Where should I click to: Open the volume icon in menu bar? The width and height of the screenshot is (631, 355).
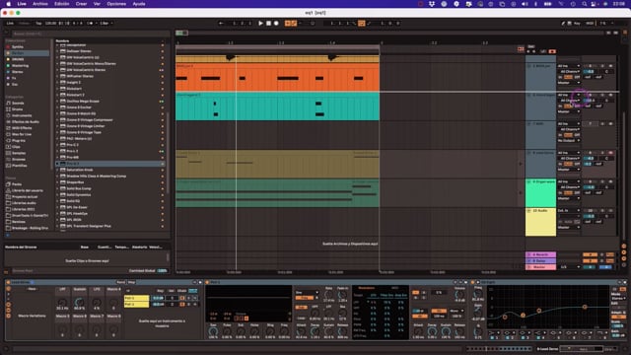click(x=525, y=4)
